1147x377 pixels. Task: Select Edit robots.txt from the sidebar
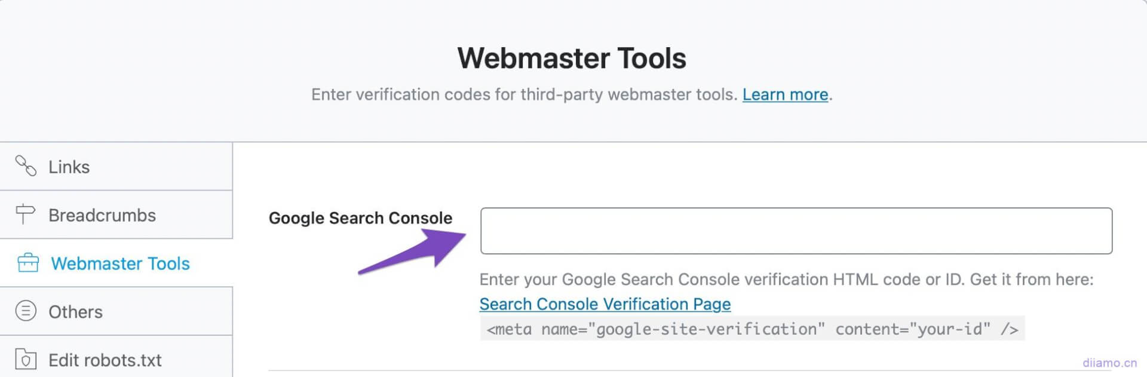coord(105,358)
